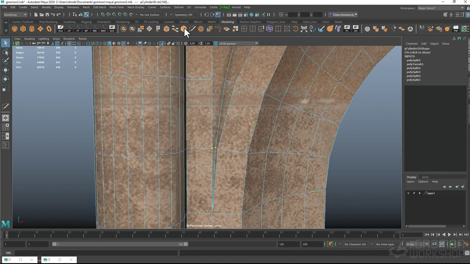
Task: Click the MEL command line input
Action: pos(95,253)
